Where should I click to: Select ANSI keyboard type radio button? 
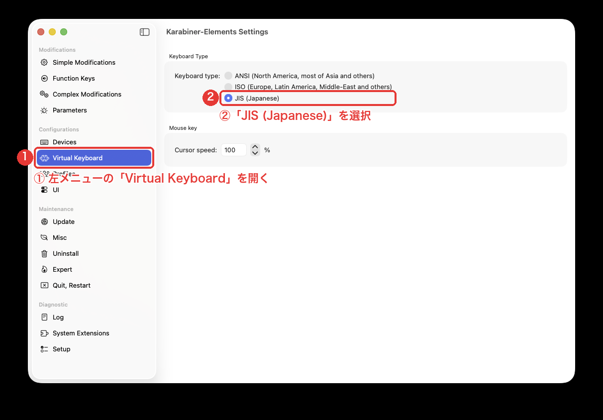point(228,76)
